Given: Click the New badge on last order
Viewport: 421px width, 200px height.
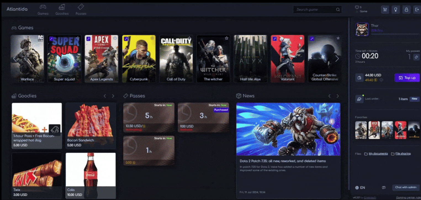Looking at the screenshot, I should [415, 99].
